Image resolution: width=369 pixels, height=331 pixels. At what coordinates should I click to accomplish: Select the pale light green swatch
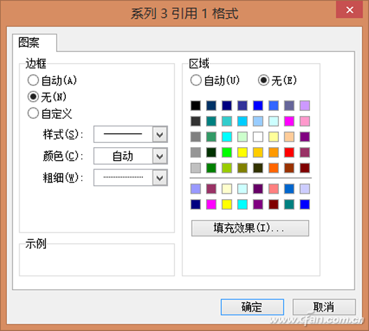(242, 137)
